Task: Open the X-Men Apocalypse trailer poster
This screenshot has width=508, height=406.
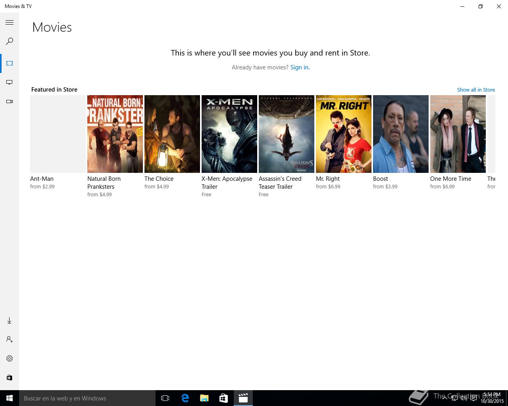Action: [x=229, y=134]
